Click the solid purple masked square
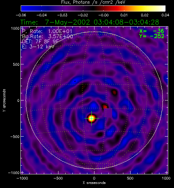Screen dimensions: 174x188 click(108, 113)
